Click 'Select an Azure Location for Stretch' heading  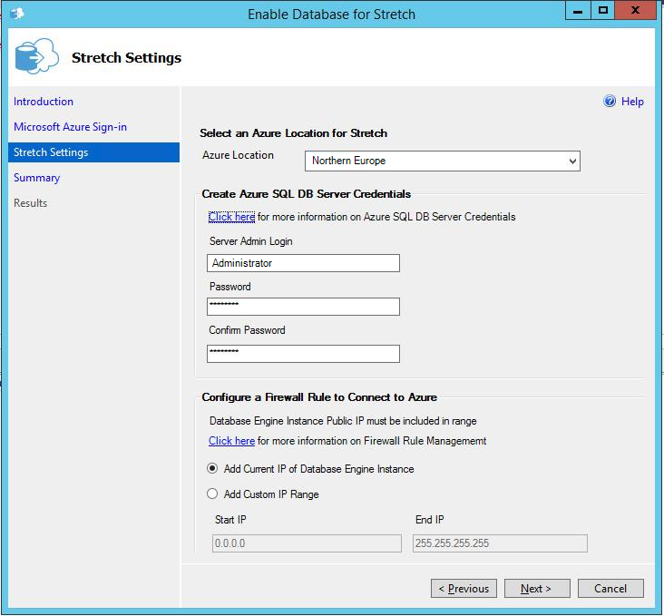(x=294, y=133)
